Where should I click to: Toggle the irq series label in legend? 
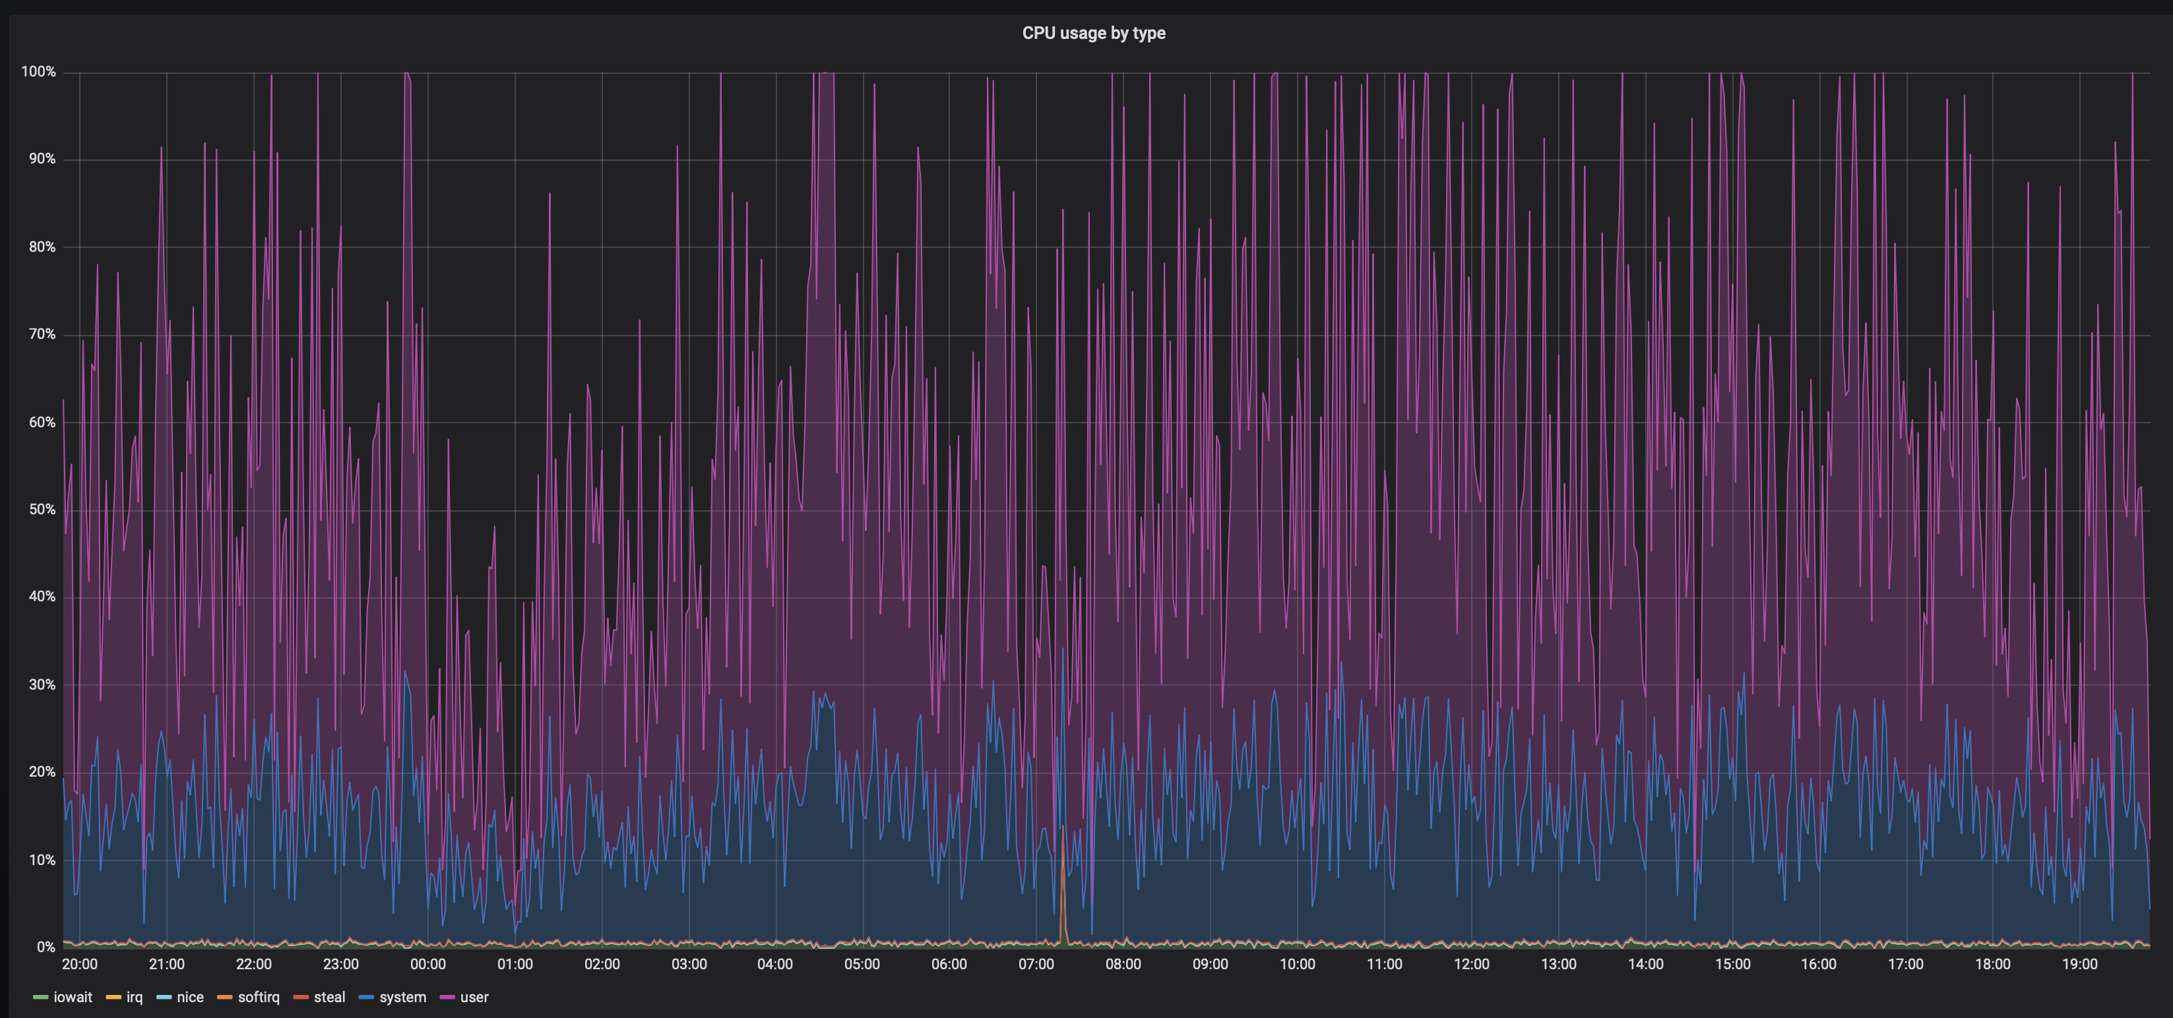click(x=134, y=997)
